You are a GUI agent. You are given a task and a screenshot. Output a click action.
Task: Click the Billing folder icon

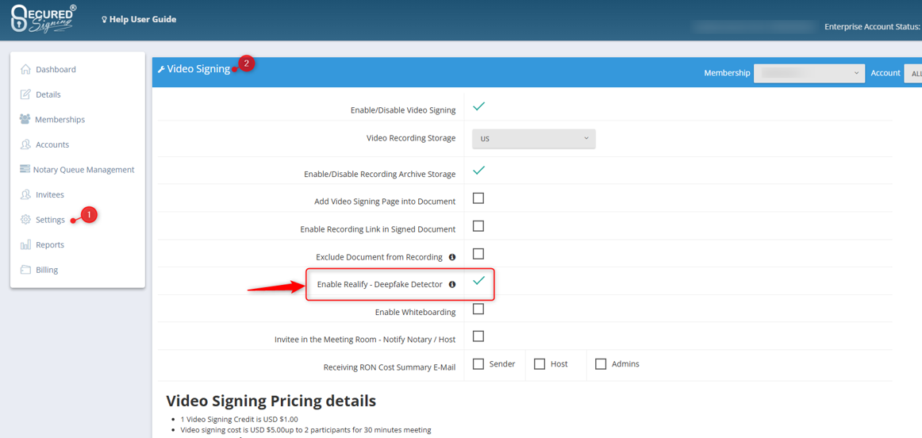coord(25,270)
